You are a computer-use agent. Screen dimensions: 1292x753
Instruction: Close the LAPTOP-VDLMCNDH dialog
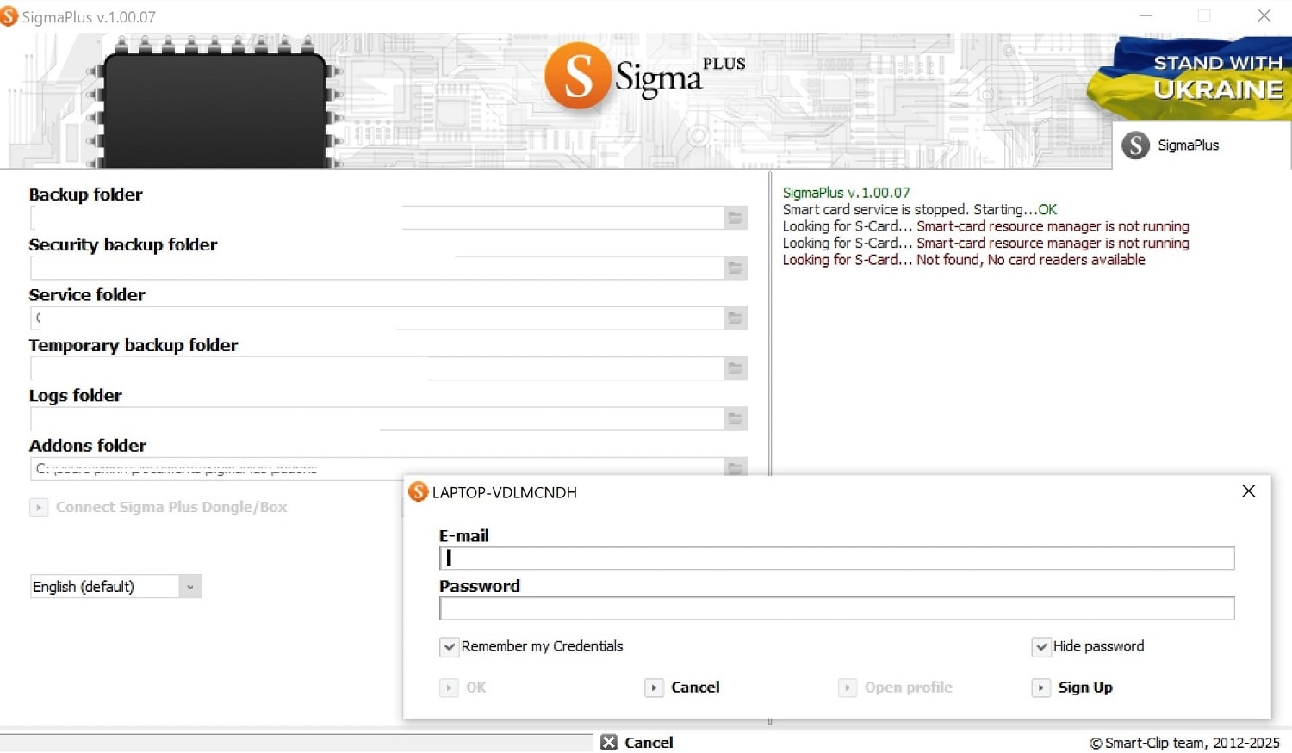(x=1248, y=491)
